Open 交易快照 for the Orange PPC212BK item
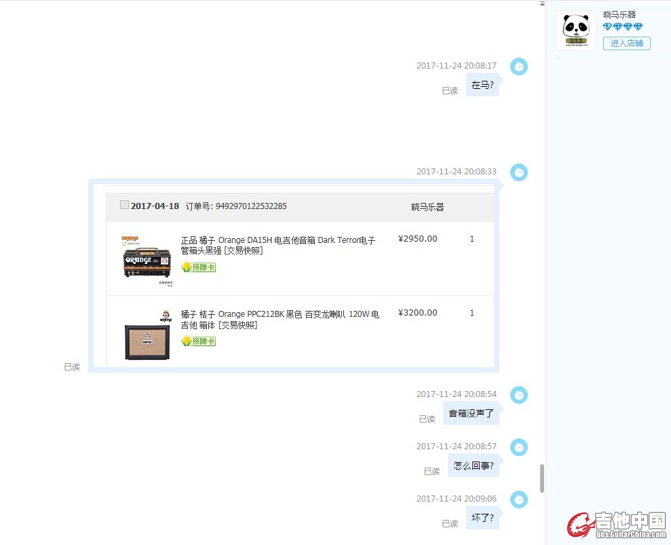The width and height of the screenshot is (671, 545). coord(237,325)
